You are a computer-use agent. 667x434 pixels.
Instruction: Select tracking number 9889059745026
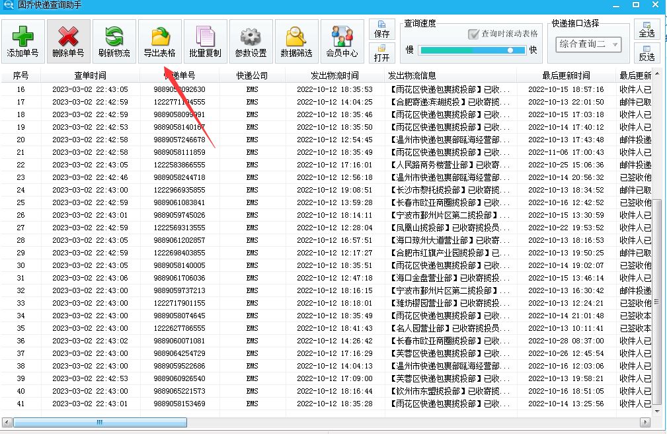(x=179, y=215)
